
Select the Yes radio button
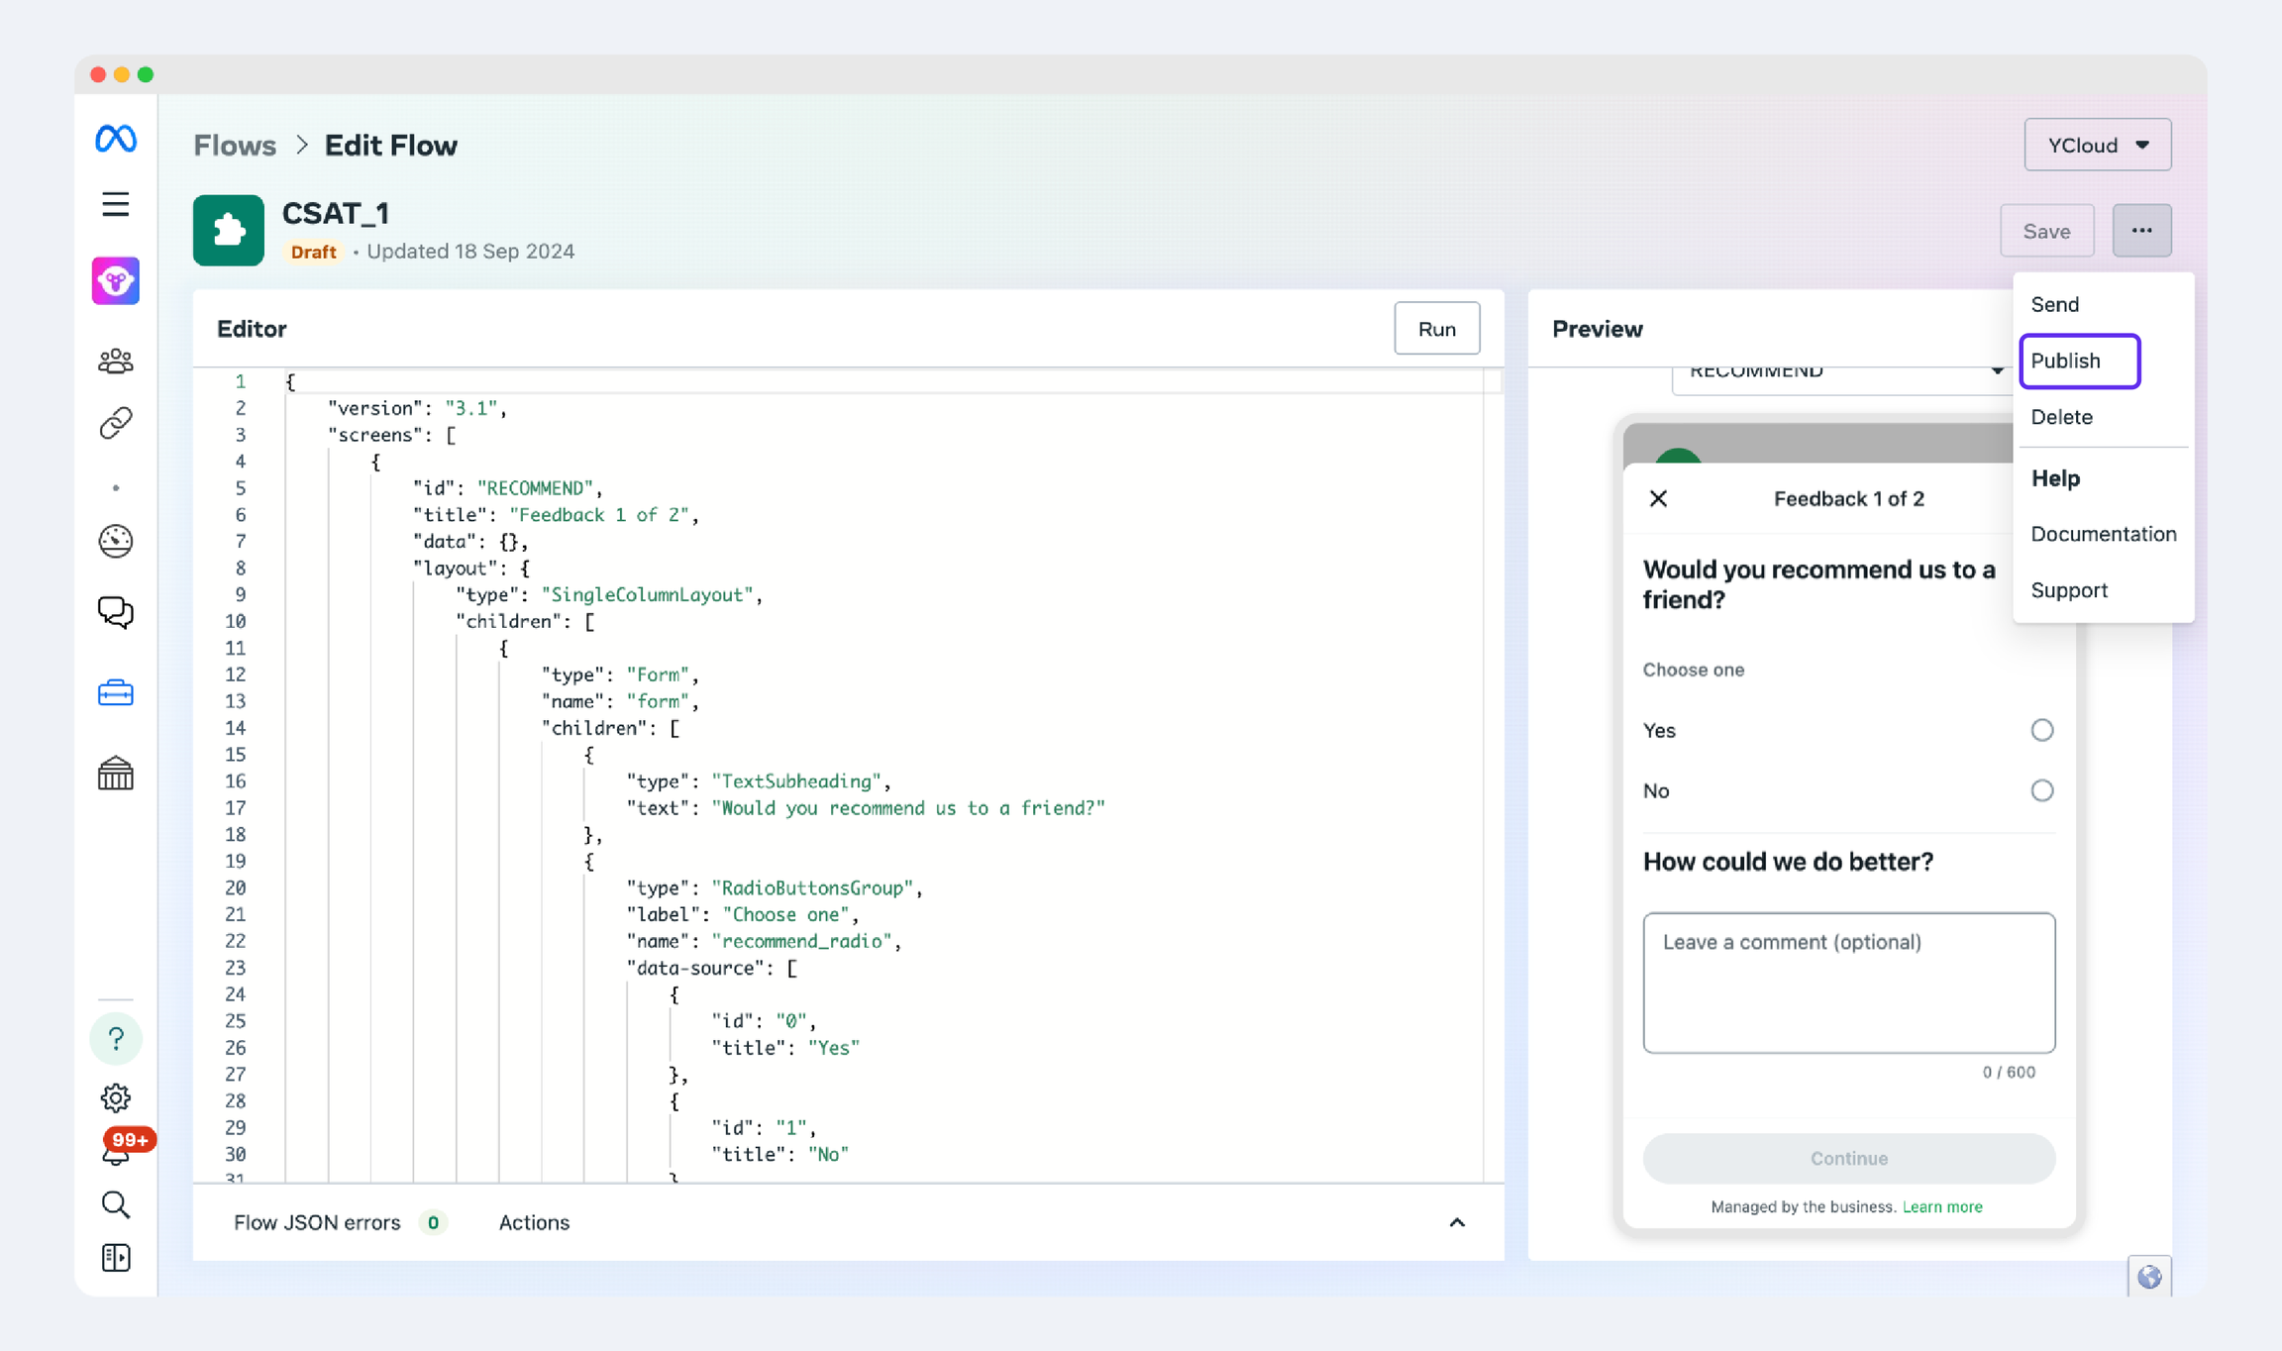click(2041, 730)
